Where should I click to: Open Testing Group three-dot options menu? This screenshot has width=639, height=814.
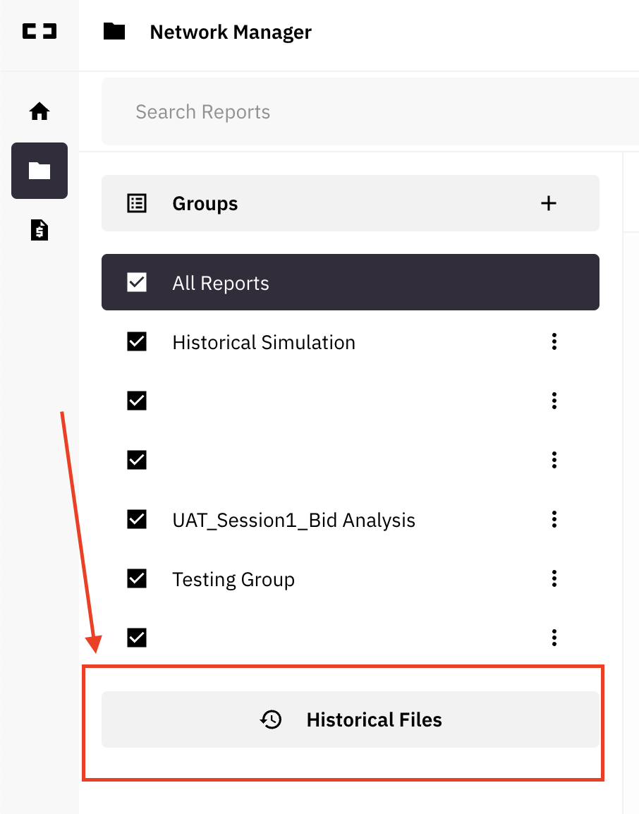click(x=554, y=578)
